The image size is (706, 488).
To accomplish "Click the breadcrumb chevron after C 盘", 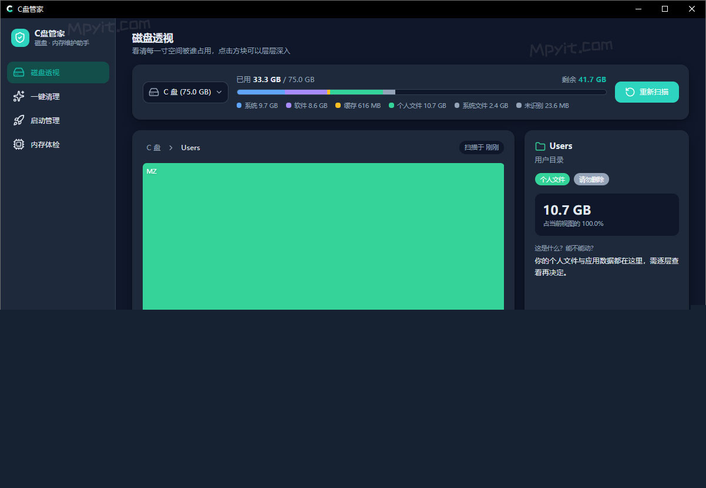I will click(x=171, y=148).
